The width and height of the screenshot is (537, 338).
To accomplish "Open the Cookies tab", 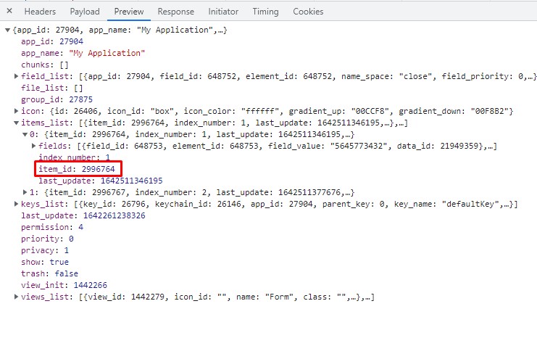I will point(308,12).
